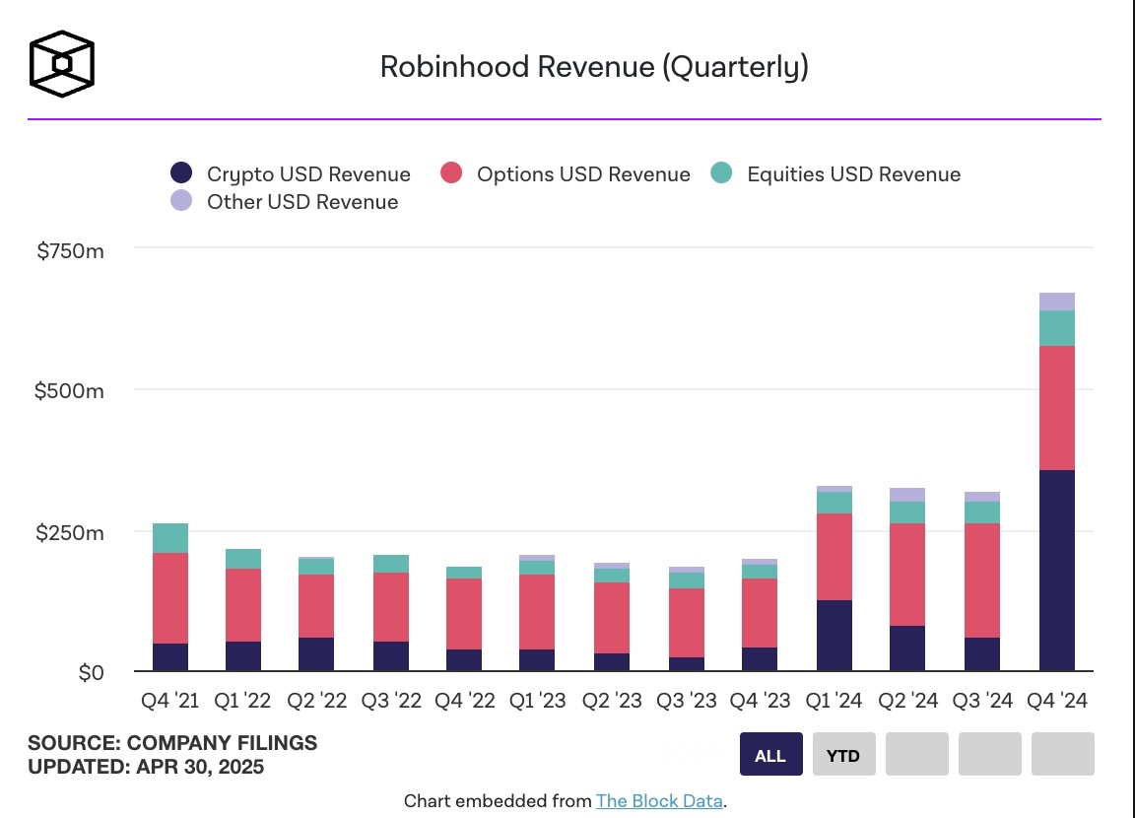
Task: Click the Q3 '24 options bar segment
Action: click(x=982, y=580)
